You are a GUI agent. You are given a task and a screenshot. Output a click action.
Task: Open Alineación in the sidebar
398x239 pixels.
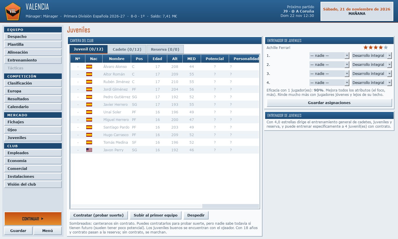tap(33, 52)
